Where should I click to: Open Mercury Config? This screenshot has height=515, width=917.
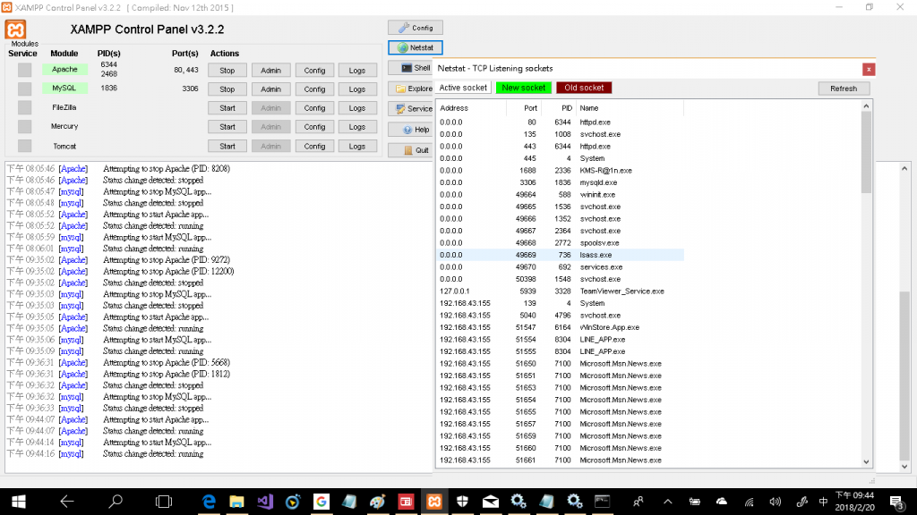click(x=314, y=127)
